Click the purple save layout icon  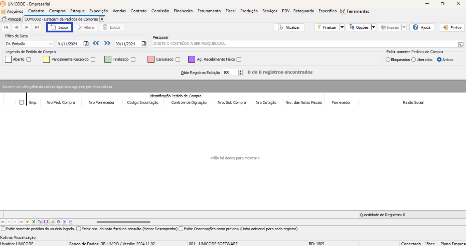46,222
